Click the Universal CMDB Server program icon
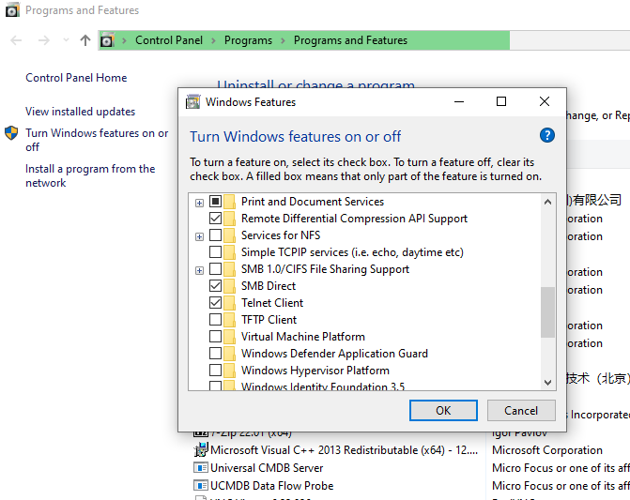 pos(201,468)
